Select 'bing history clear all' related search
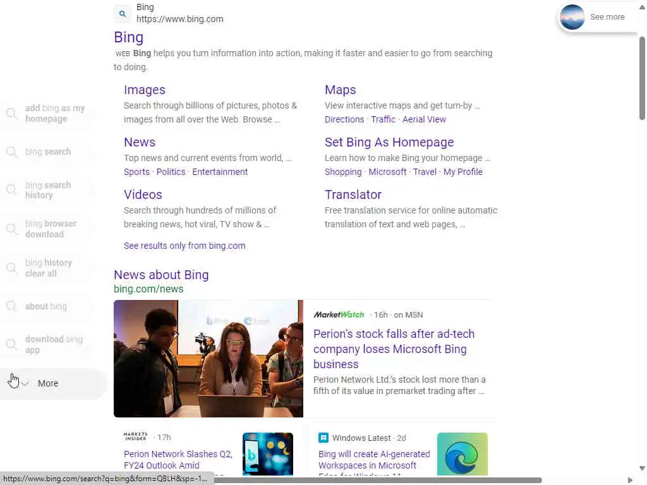 coord(48,268)
